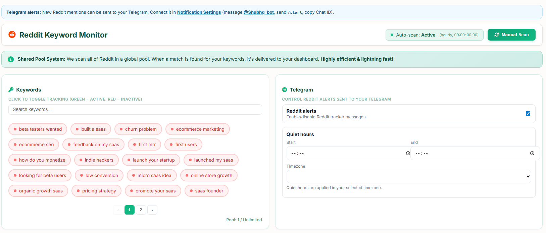This screenshot has height=233, width=546.
Task: Set the Quiet hours Start time field
Action: (x=349, y=153)
